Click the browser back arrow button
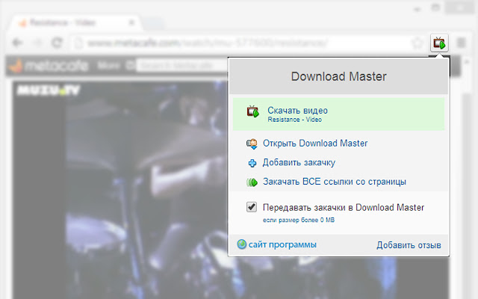The image size is (478, 299). [17, 43]
